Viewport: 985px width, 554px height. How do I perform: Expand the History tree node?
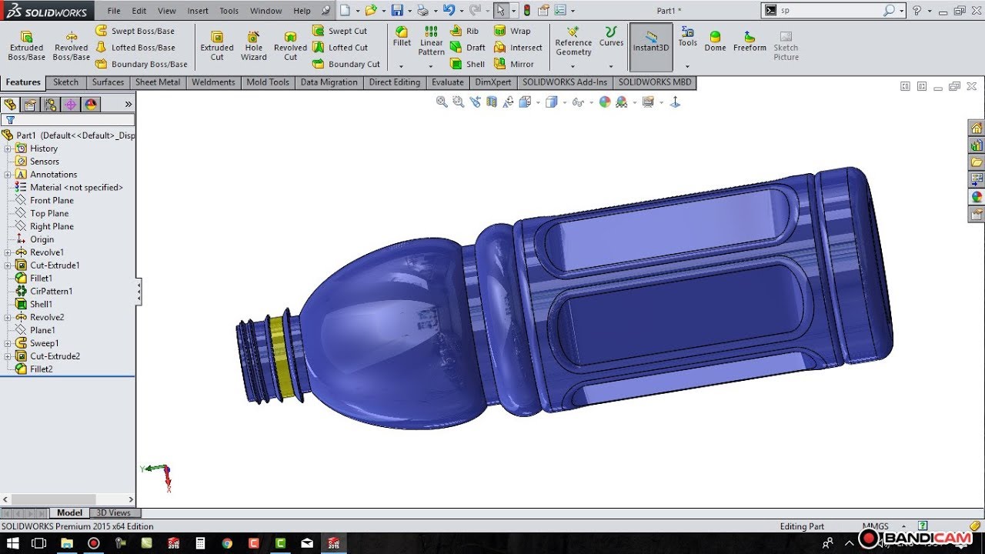8,149
